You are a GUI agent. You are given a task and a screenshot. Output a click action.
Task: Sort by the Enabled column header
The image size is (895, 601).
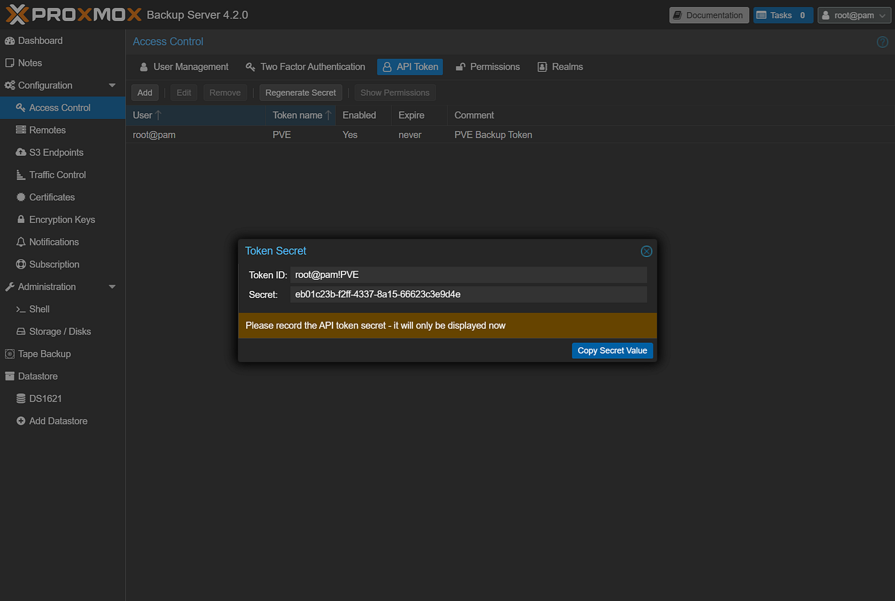[x=363, y=116]
